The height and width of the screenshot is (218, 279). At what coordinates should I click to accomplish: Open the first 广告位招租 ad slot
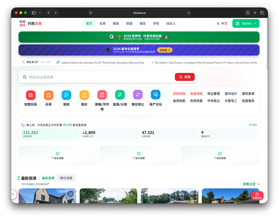click(58, 155)
